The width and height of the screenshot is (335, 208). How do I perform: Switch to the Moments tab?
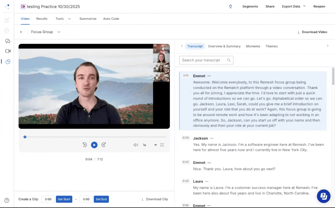click(x=253, y=46)
